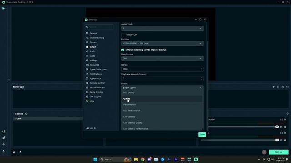Click the Settings search field
This screenshot has height=163, width=291.
tap(99, 27)
